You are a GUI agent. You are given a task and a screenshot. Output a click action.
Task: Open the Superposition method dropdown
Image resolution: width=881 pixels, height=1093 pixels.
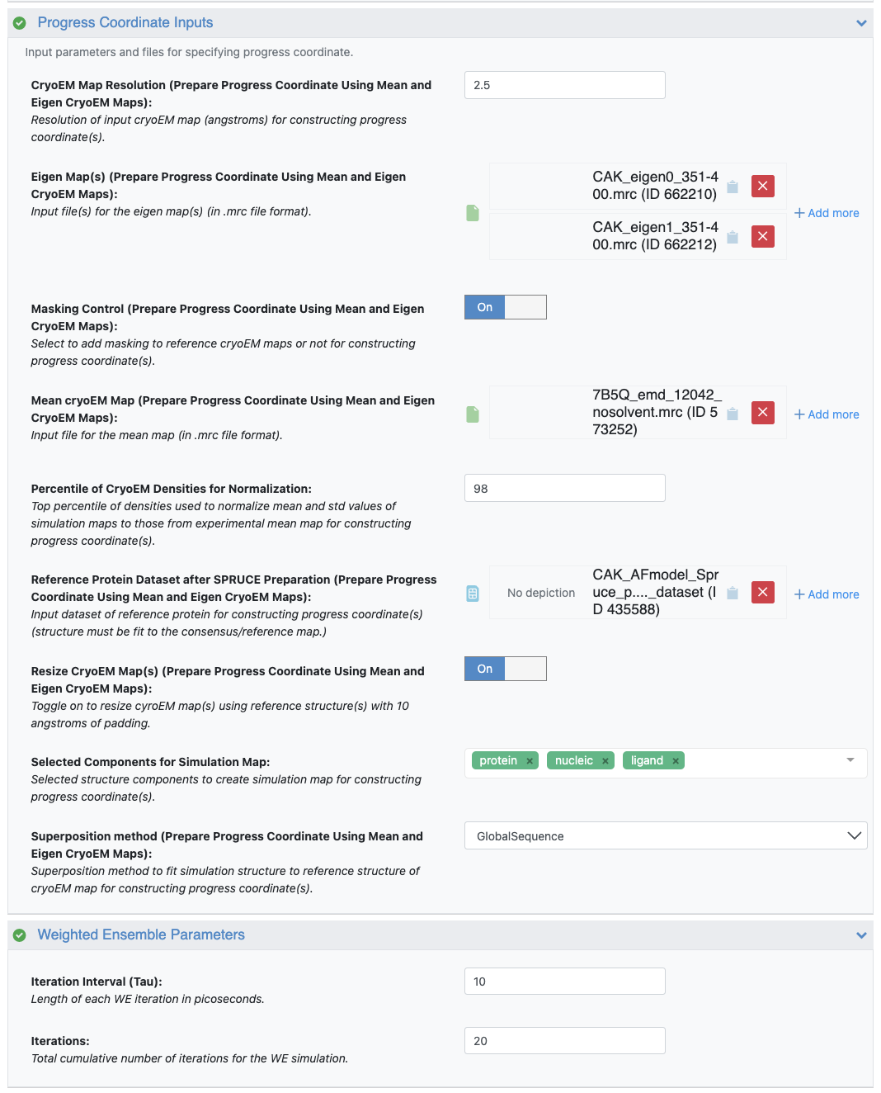coord(665,835)
